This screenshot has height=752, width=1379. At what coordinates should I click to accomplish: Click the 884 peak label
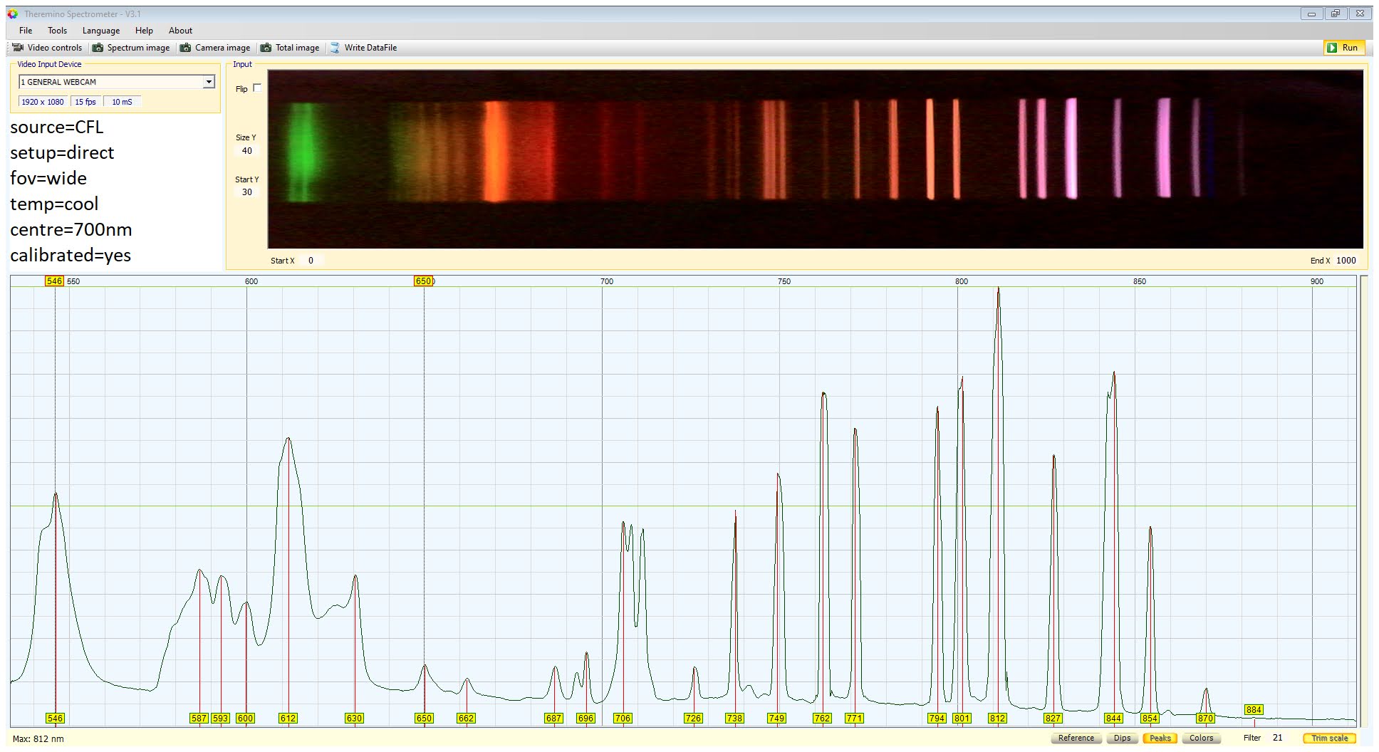point(1254,710)
